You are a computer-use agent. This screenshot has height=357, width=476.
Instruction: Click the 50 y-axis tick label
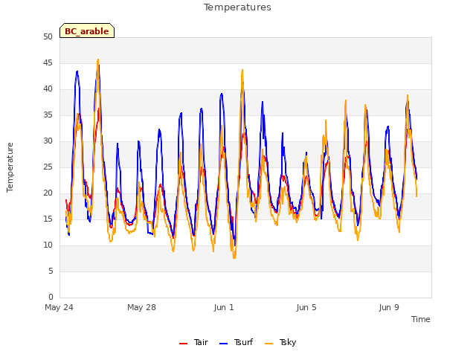48,36
